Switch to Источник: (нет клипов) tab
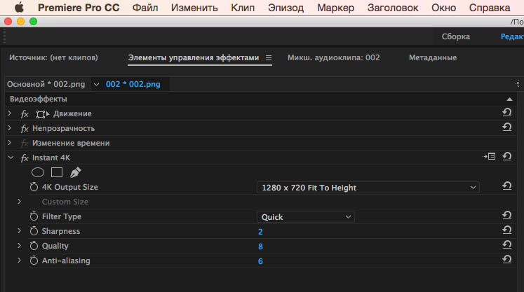The height and width of the screenshot is (292, 524). 53,57
